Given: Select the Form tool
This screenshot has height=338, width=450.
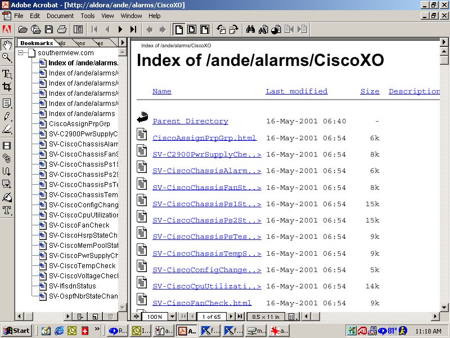Looking at the screenshot, I should 7,184.
